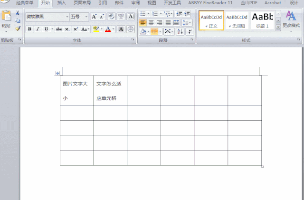Click the Justify alignment icon
This screenshot has height=200, width=304.
click(x=168, y=22)
